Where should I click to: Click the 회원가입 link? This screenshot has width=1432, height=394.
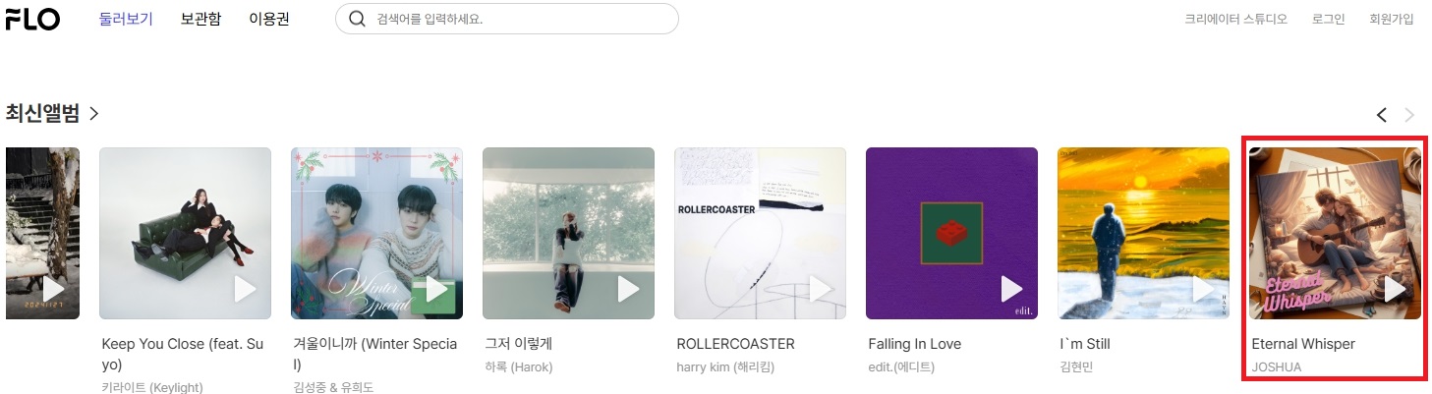point(1391,19)
